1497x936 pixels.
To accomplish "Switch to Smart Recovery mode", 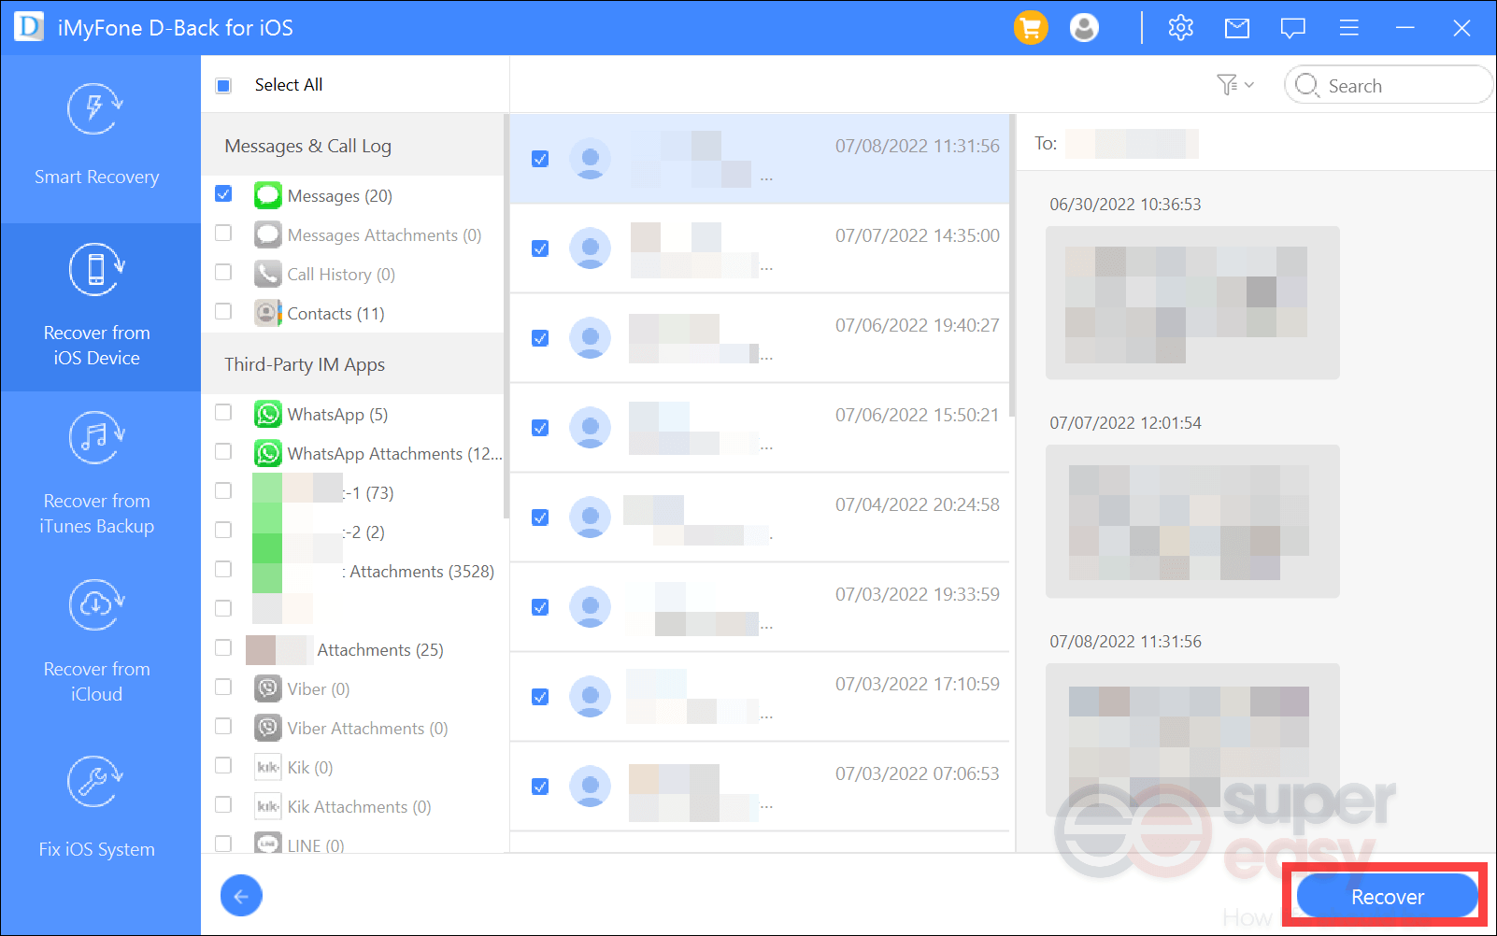I will click(96, 135).
